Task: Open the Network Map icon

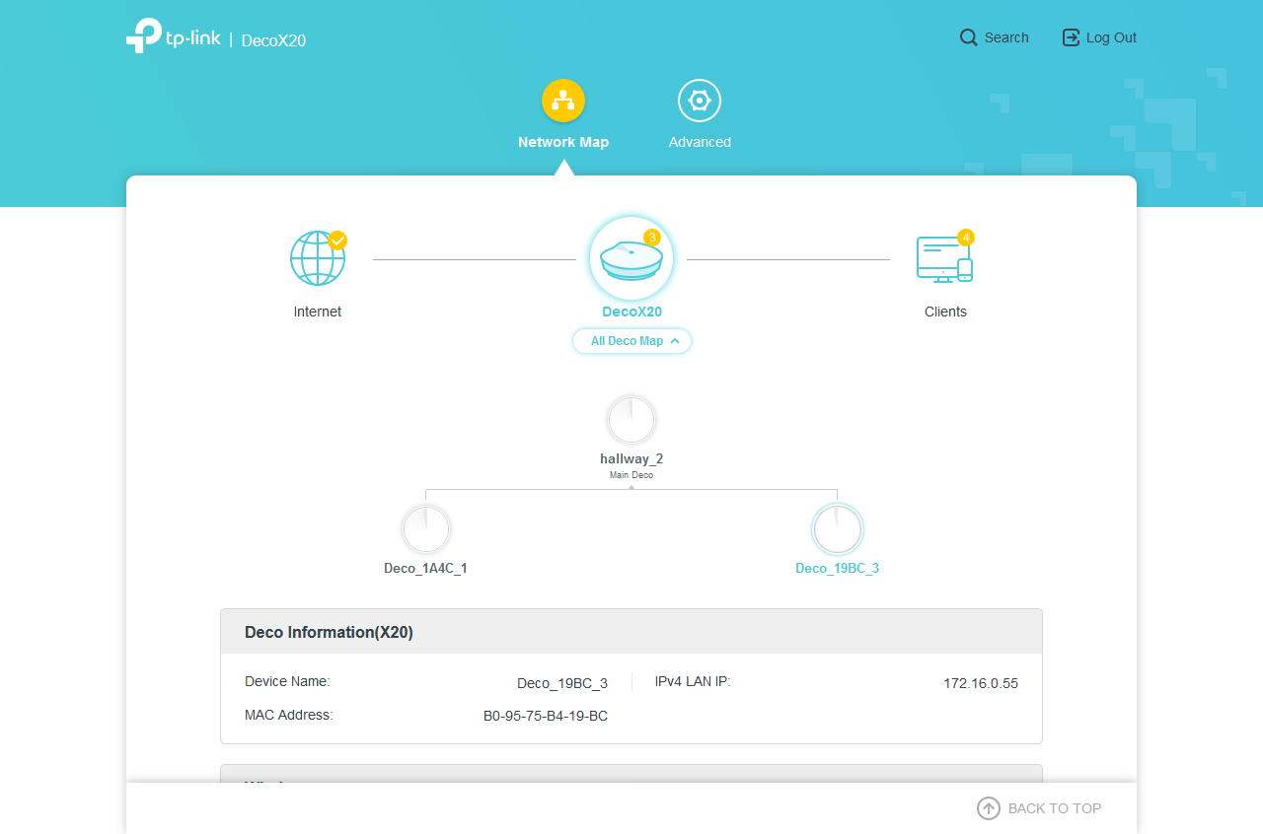Action: pyautogui.click(x=563, y=101)
